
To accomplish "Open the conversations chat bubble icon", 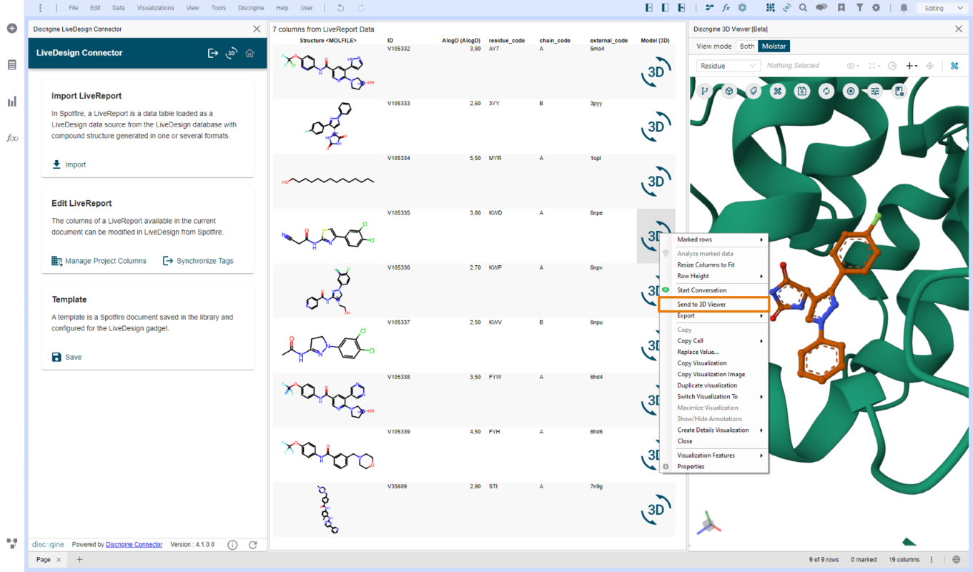I will pyautogui.click(x=822, y=8).
